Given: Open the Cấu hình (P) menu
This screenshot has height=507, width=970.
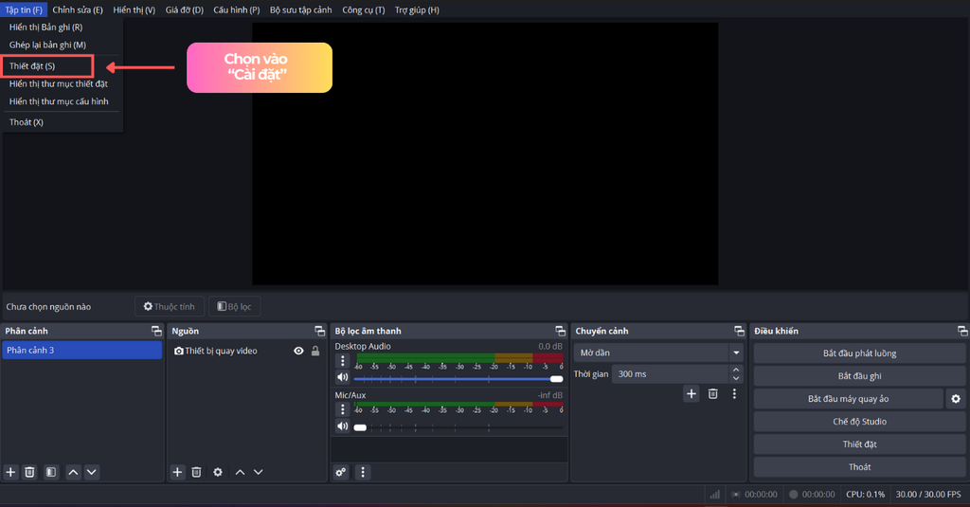Looking at the screenshot, I should click(x=236, y=9).
